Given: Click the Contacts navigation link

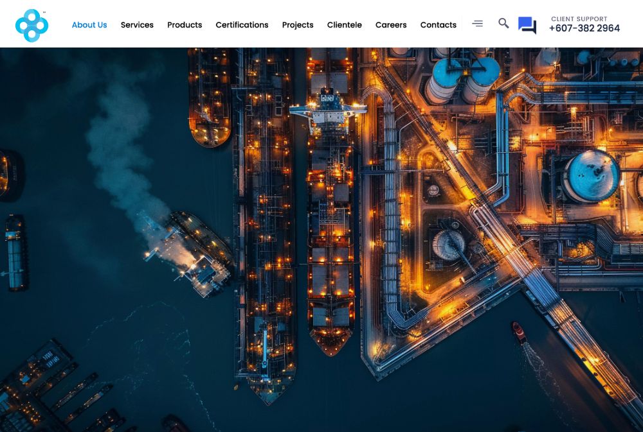Looking at the screenshot, I should (438, 25).
